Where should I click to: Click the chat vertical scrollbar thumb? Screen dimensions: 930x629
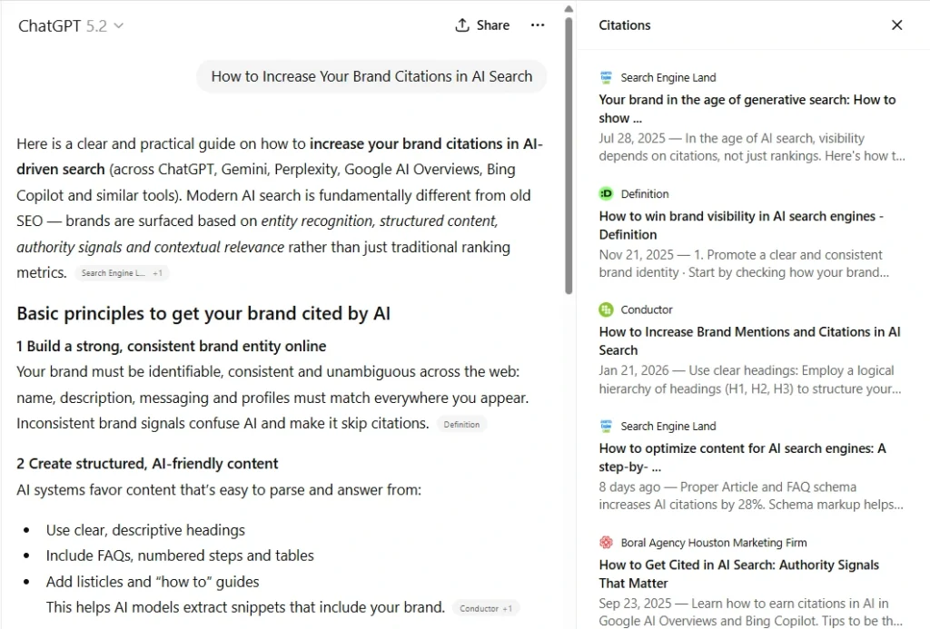point(569,154)
